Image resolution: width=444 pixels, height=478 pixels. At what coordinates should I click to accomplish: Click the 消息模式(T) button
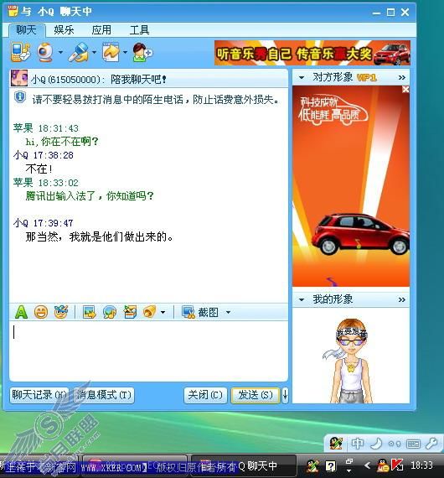pyautogui.click(x=104, y=395)
